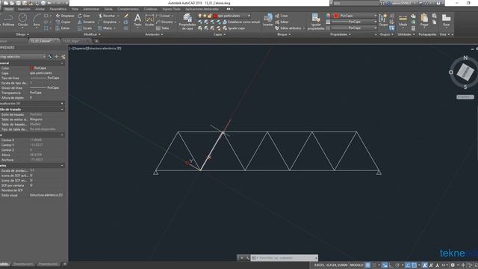Click the Crear block button

point(282,16)
